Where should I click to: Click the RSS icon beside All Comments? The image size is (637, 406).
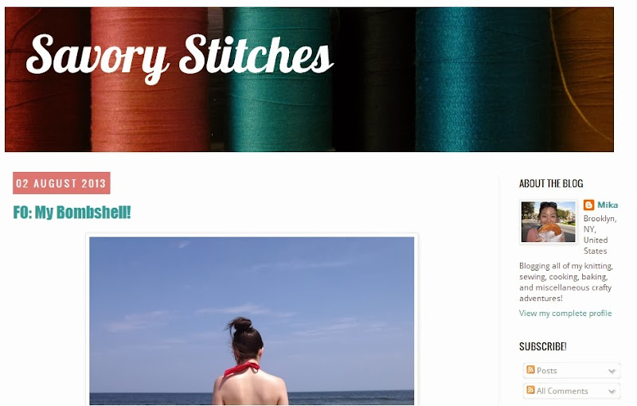530,390
